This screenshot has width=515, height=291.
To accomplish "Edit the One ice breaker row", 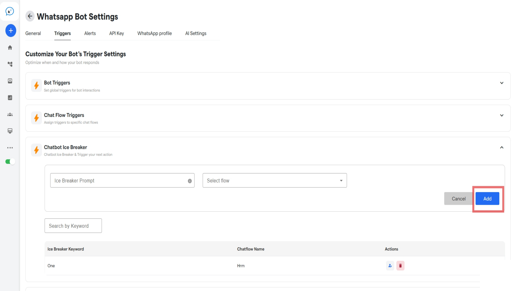I will pos(390,266).
